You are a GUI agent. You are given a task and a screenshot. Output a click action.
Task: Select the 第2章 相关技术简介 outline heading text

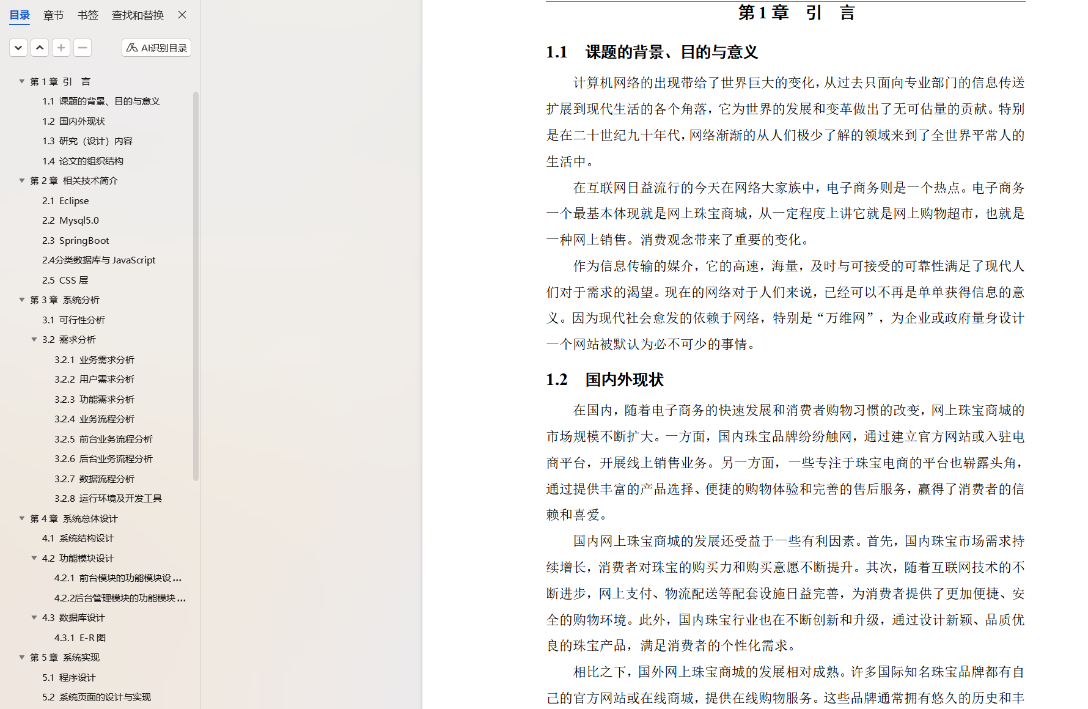[x=73, y=181]
